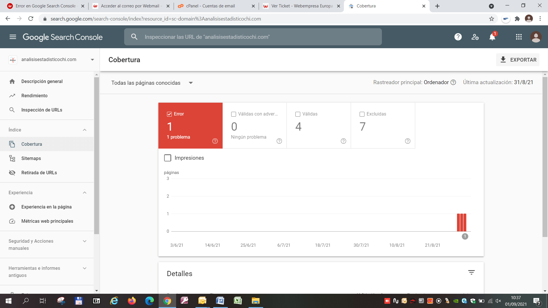Collapse the Experiencia section
The width and height of the screenshot is (548, 308).
(x=84, y=193)
